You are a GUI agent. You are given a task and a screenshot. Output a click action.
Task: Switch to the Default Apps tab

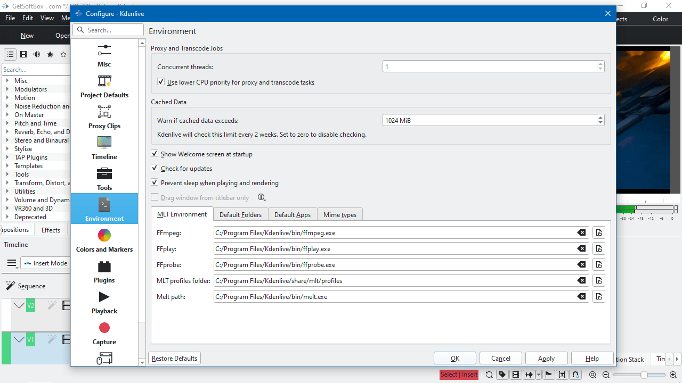(293, 215)
